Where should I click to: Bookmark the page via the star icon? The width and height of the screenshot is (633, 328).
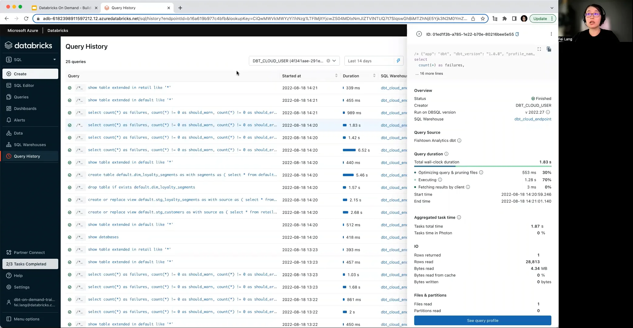click(483, 19)
